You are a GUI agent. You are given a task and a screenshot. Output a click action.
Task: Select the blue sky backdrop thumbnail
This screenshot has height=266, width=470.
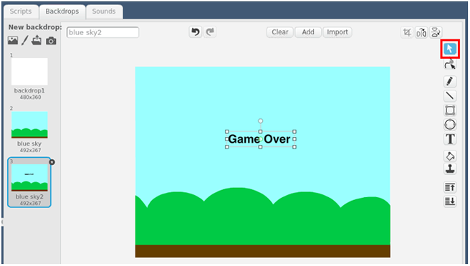[x=29, y=125]
